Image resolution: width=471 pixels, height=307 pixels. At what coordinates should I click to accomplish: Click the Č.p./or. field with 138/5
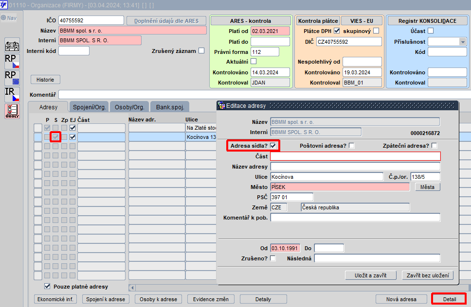click(x=425, y=177)
